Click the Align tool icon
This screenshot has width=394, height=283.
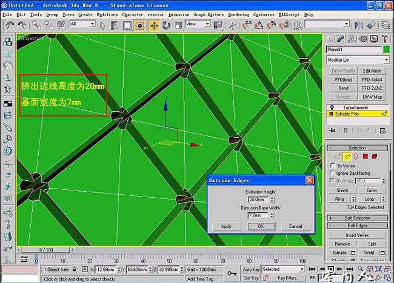[x=371, y=25]
